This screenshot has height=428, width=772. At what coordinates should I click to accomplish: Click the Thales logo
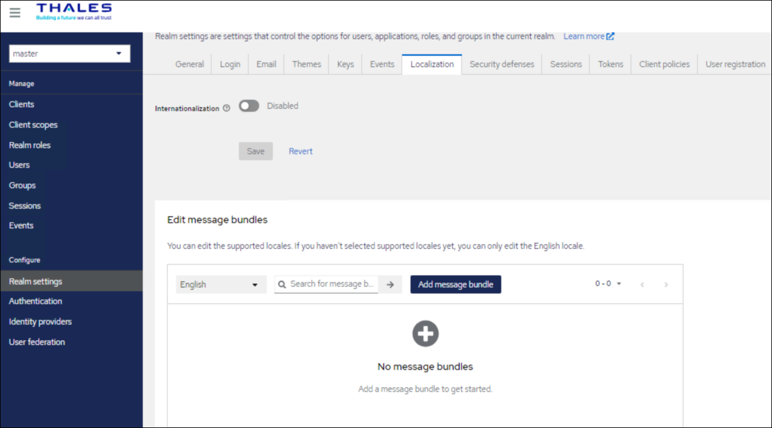pos(74,12)
